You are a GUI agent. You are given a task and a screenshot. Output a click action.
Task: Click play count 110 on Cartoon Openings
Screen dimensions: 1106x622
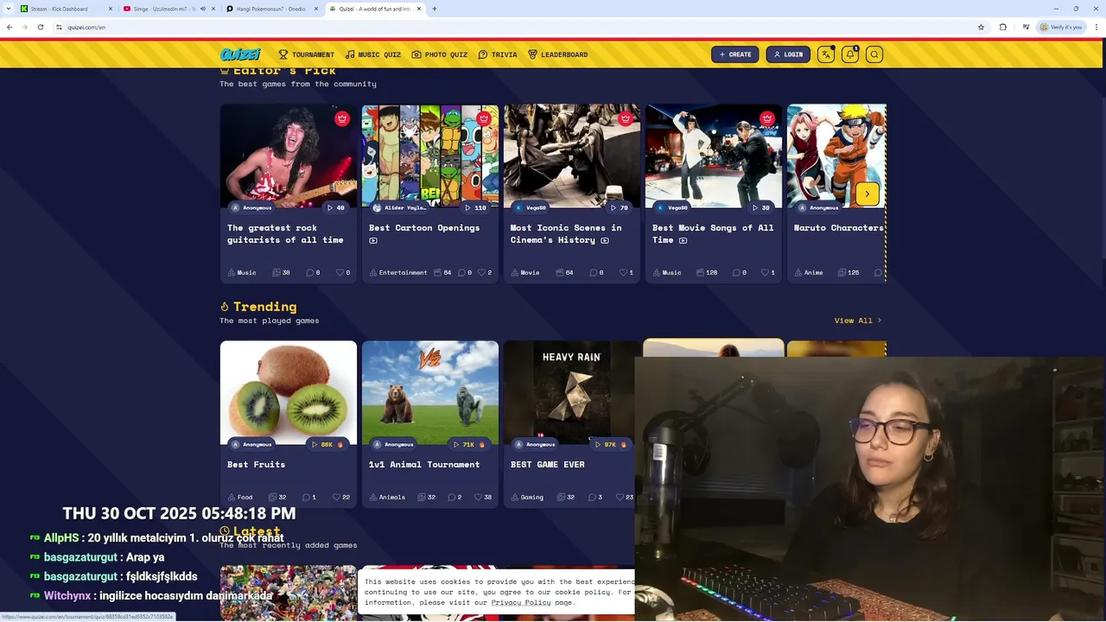coord(476,207)
